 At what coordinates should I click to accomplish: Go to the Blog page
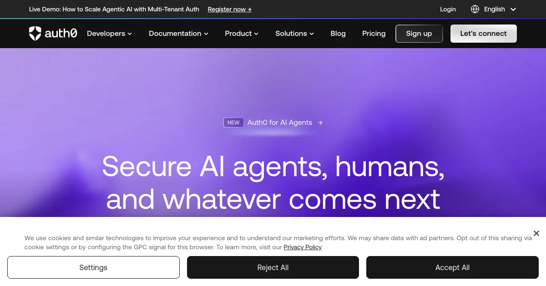(338, 34)
